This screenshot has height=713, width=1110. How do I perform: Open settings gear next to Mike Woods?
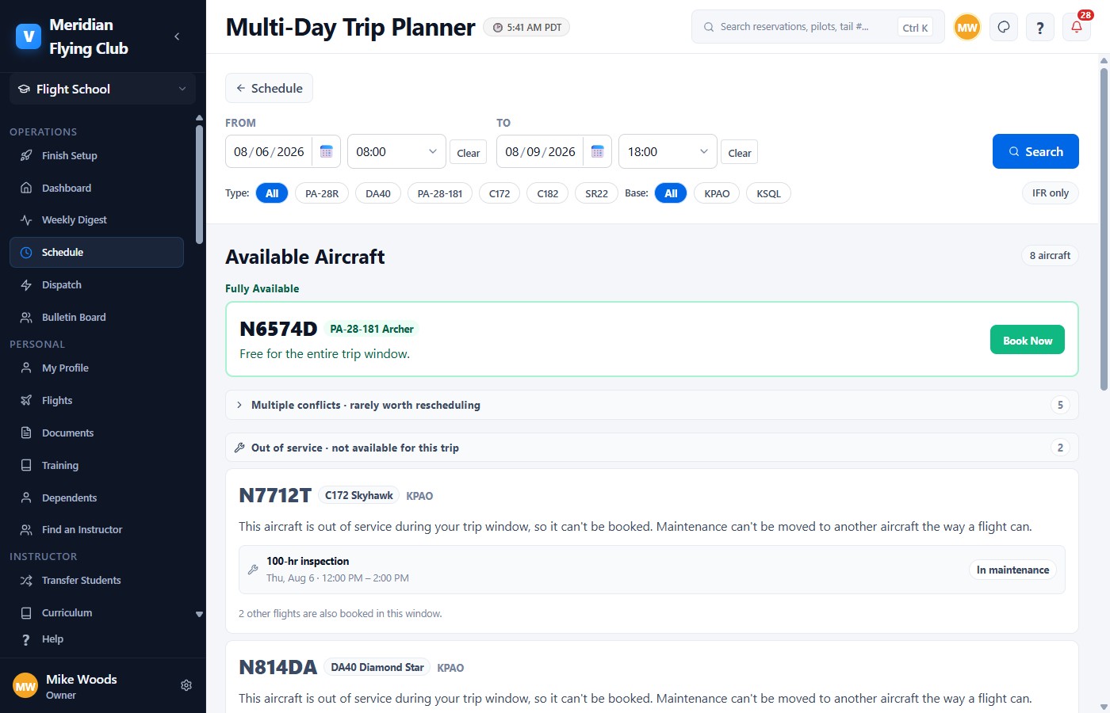point(186,685)
